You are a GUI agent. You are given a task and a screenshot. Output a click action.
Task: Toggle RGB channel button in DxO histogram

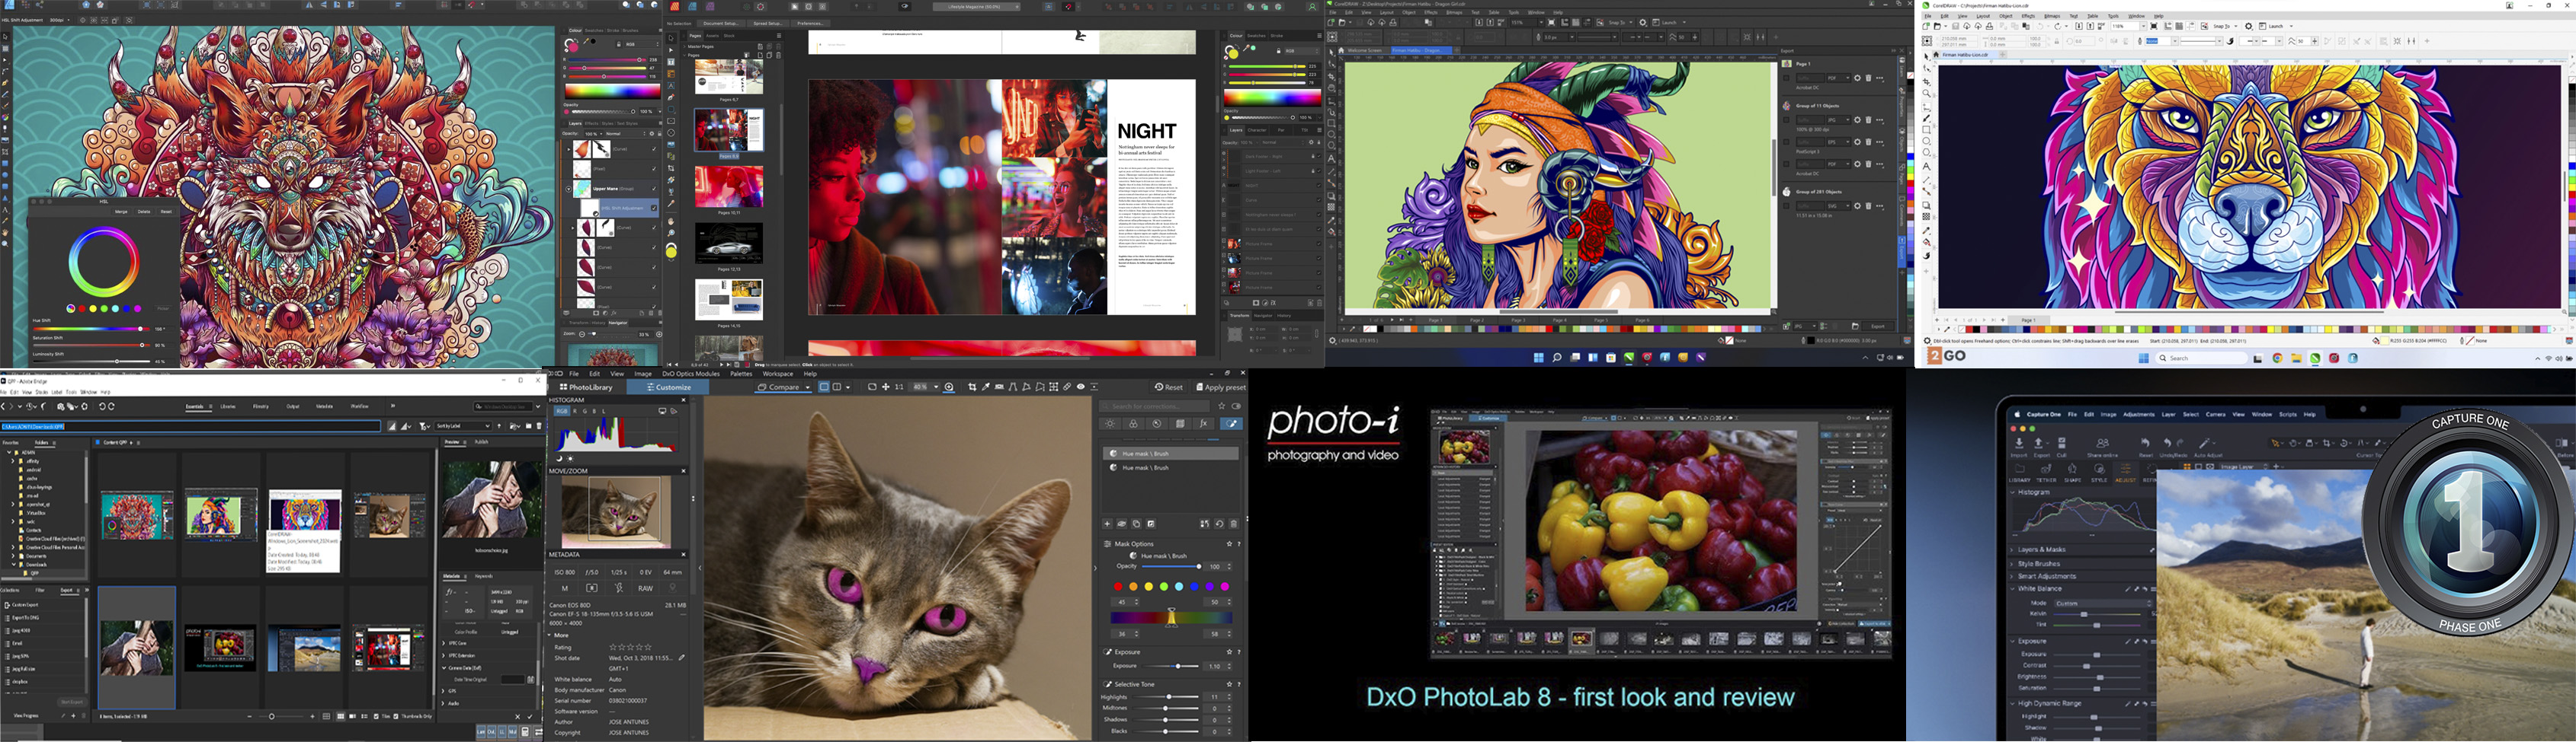pos(562,412)
